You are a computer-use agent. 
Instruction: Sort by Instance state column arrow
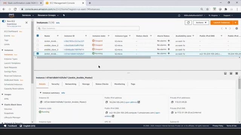[108, 36]
